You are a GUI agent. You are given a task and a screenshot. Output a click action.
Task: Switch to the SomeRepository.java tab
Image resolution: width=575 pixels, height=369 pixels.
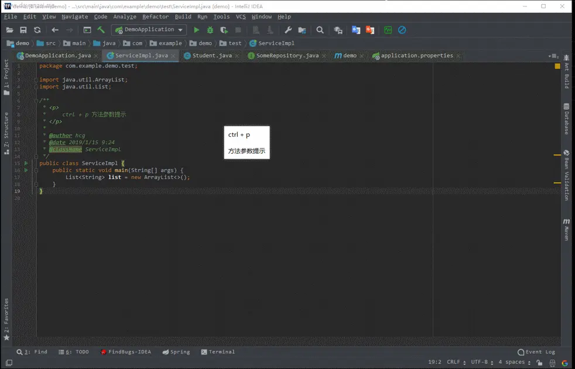[287, 56]
